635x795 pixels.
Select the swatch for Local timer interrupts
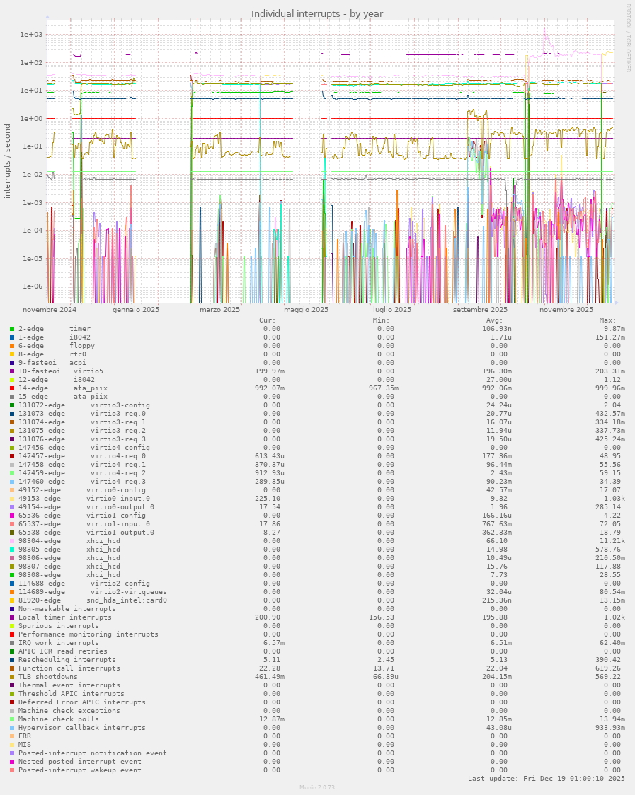coord(12,617)
